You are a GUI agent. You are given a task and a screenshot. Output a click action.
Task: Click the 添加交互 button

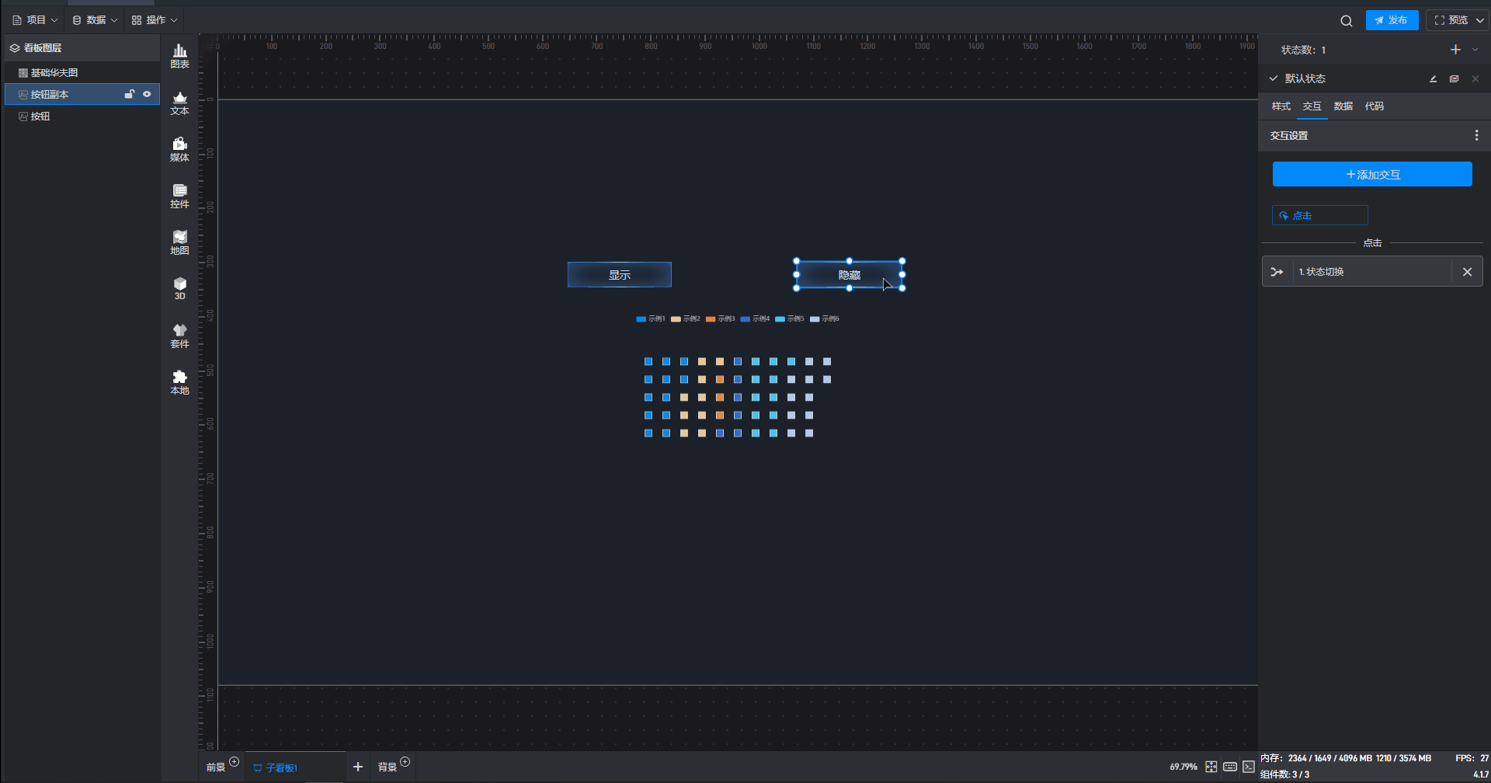coord(1372,175)
